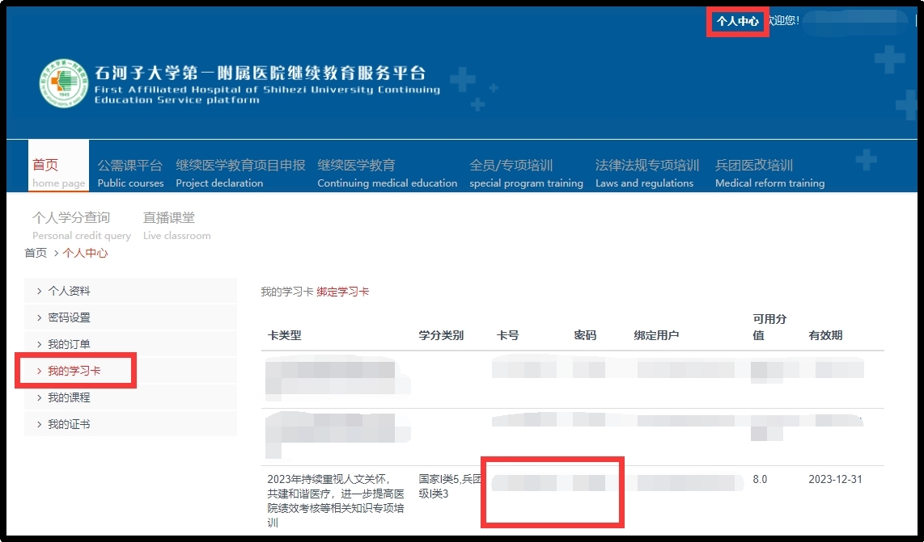Click 个人中心 in the breadcrumb trail

pyautogui.click(x=85, y=253)
